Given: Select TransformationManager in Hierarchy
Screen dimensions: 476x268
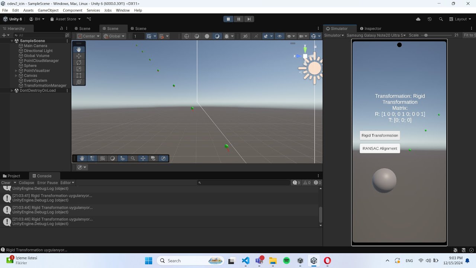Looking at the screenshot, I should (45, 86).
